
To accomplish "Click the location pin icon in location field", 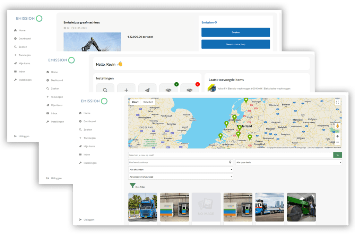I will 230,162.
